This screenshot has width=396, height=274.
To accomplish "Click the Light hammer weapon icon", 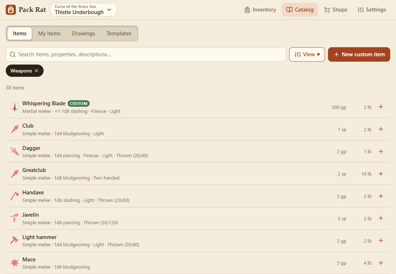I will click(15, 240).
